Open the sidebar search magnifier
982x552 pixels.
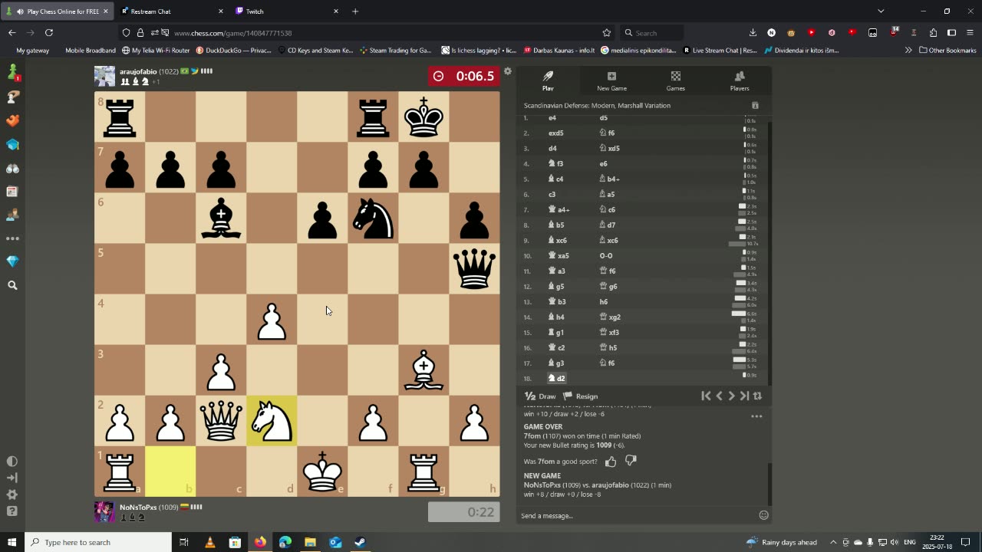(x=12, y=285)
